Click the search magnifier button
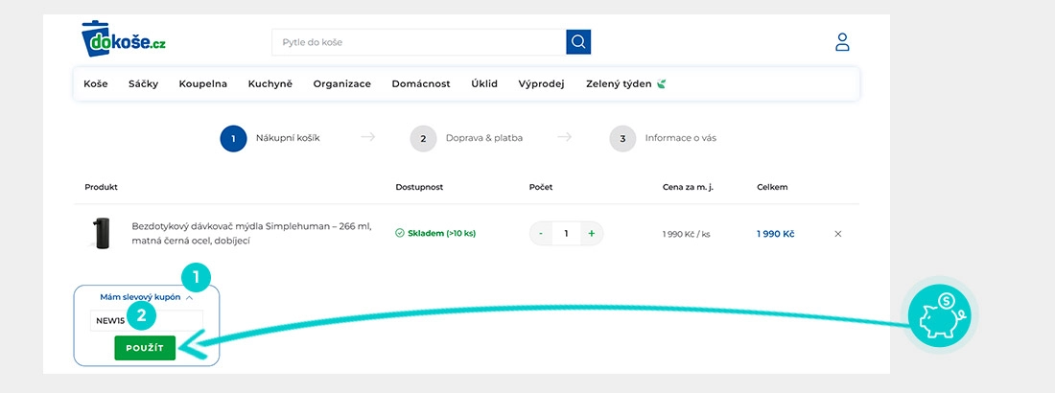This screenshot has width=1055, height=393. [578, 42]
